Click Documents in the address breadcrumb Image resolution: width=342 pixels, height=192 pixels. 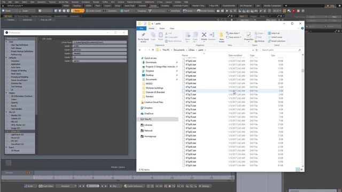tap(179, 50)
